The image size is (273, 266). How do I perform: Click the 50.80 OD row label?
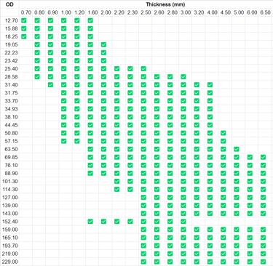[11, 133]
